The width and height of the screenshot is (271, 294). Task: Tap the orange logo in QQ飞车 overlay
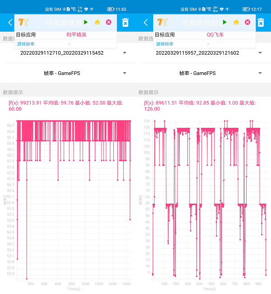point(162,22)
